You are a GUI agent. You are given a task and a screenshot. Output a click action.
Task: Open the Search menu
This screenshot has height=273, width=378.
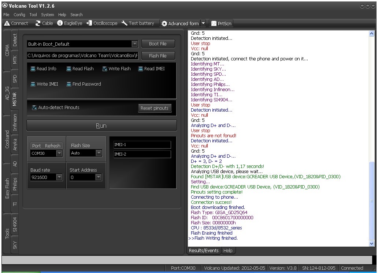(77, 15)
